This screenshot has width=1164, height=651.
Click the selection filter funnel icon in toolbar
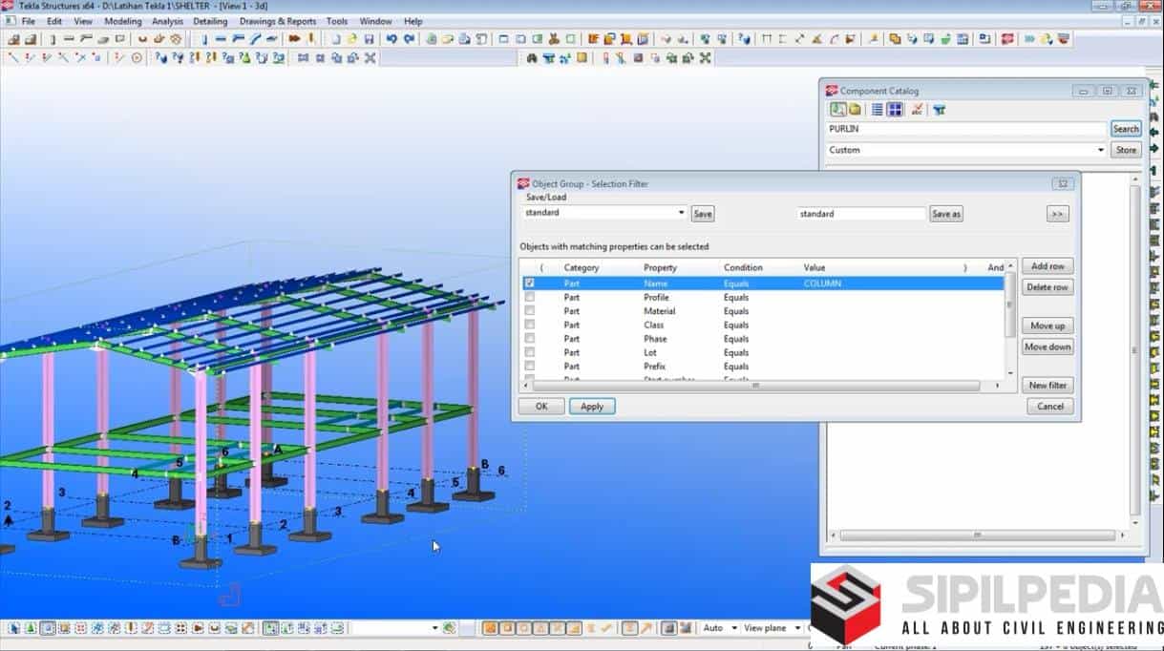pyautogui.click(x=549, y=58)
